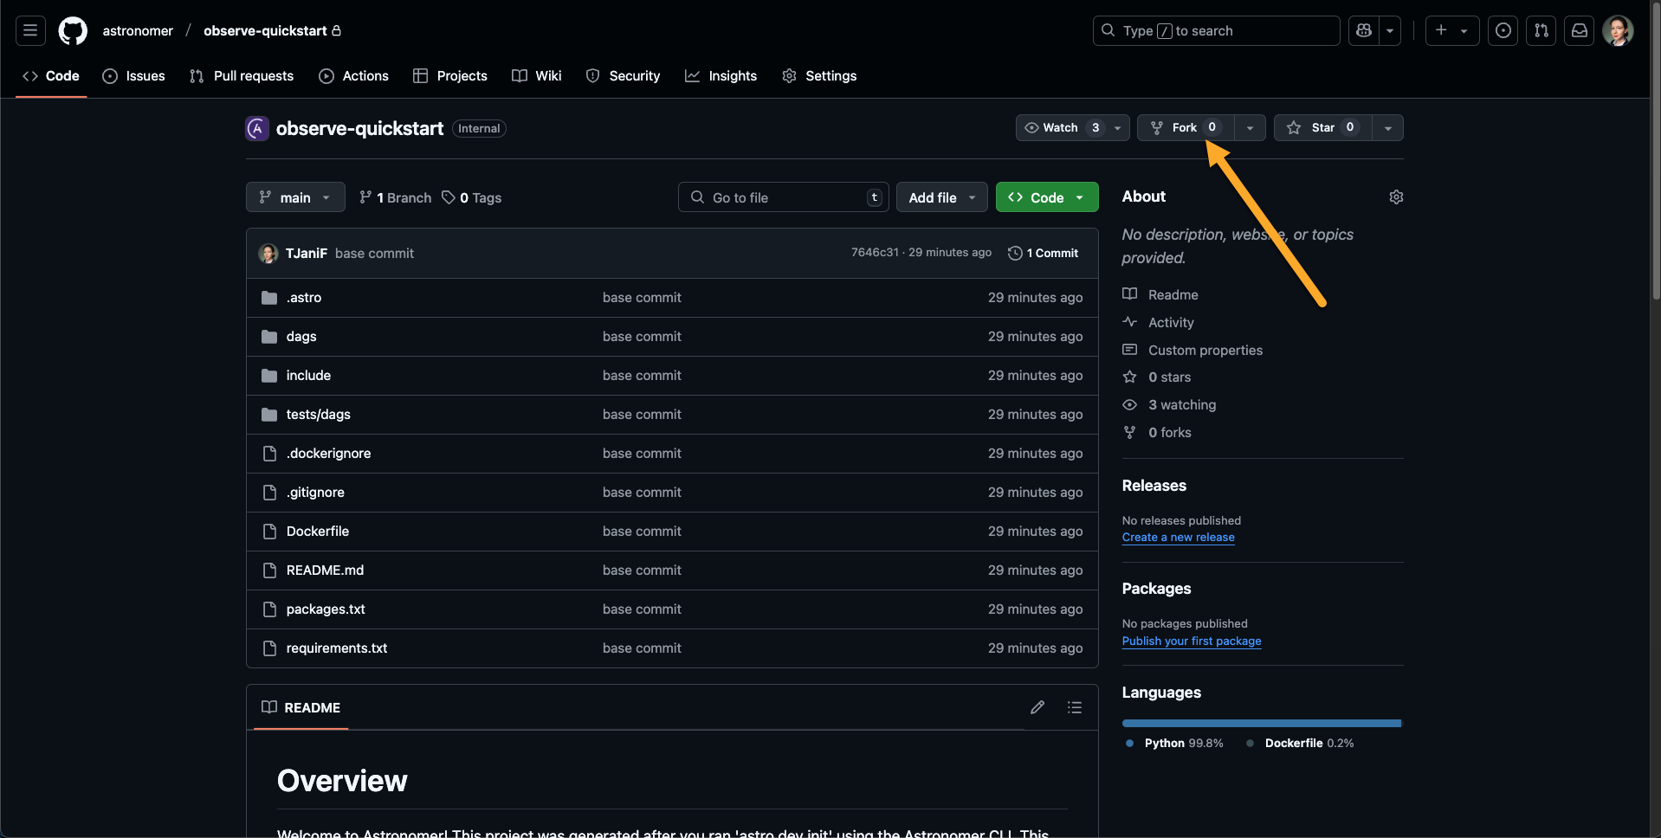Open the README outline list icon

[1074, 707]
